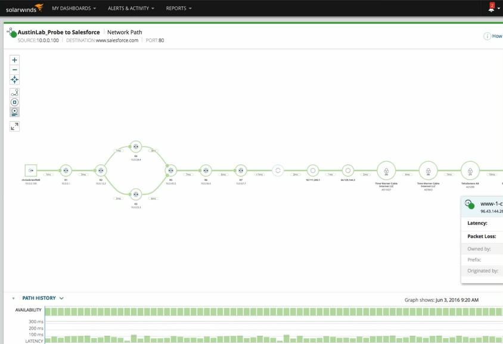Click the AustinLab_Probe to Salesforce title
Viewport: 503px width, 344px height.
click(59, 32)
